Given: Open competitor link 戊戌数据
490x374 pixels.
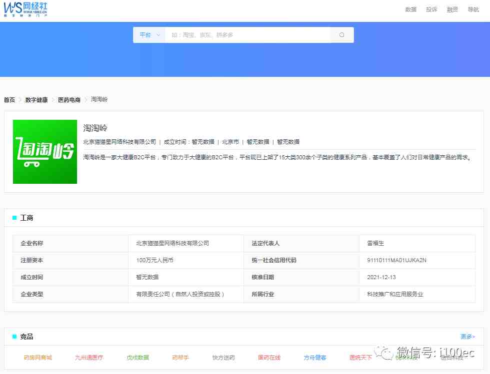Looking at the screenshot, I should click(138, 358).
